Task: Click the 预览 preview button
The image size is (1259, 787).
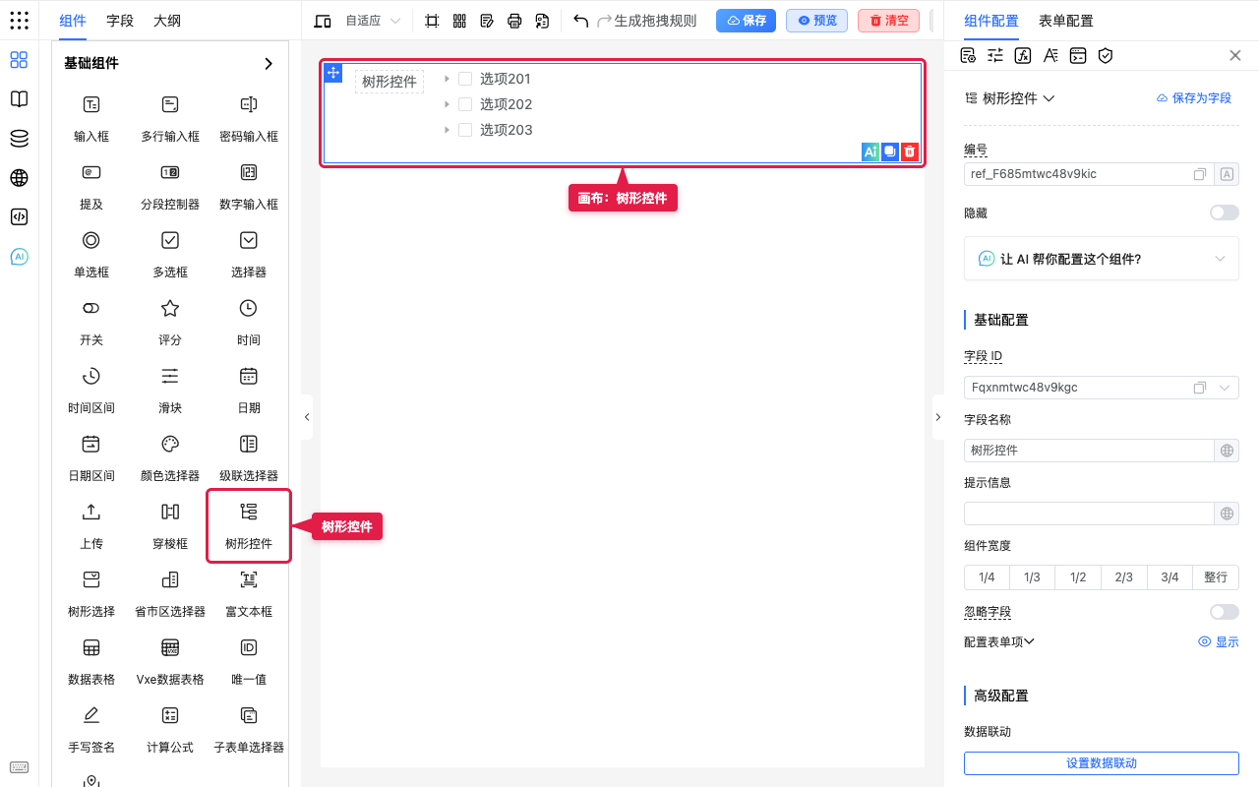Action: coord(816,21)
